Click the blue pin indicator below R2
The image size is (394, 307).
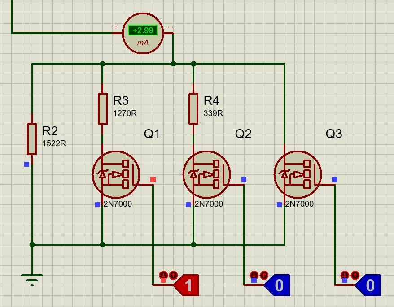pyautogui.click(x=26, y=164)
